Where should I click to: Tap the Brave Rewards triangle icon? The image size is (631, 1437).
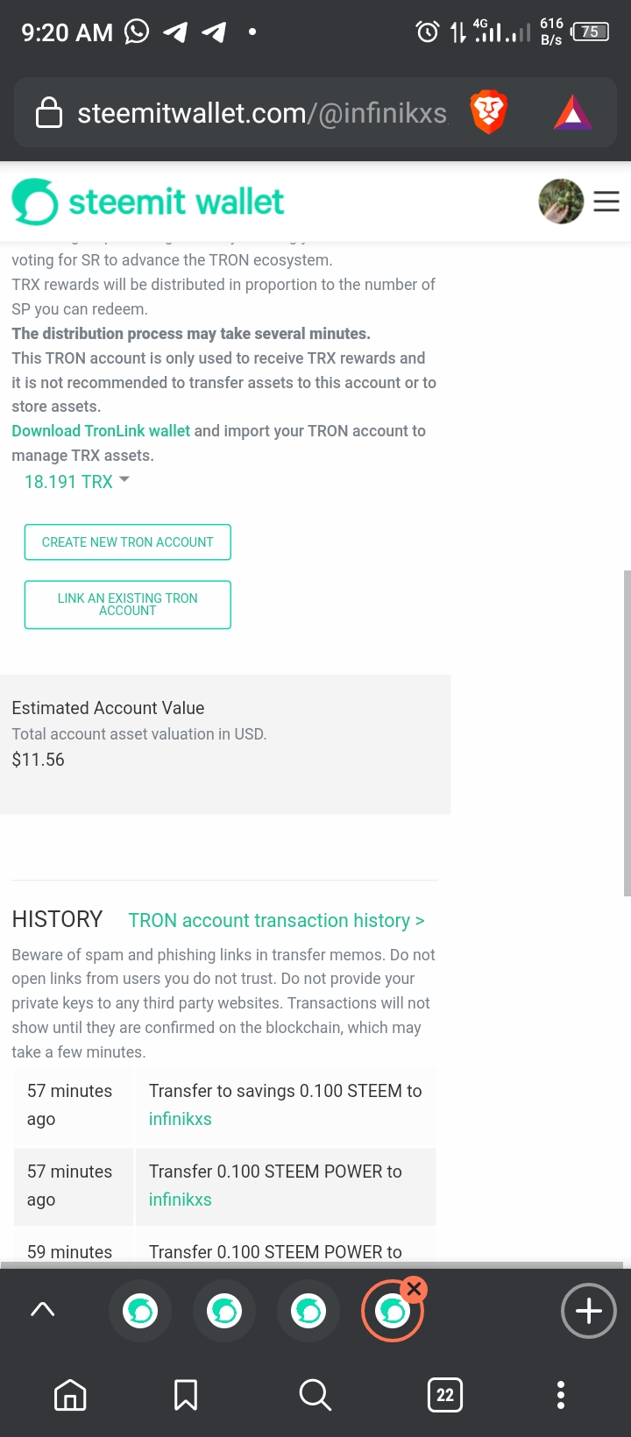(x=572, y=113)
